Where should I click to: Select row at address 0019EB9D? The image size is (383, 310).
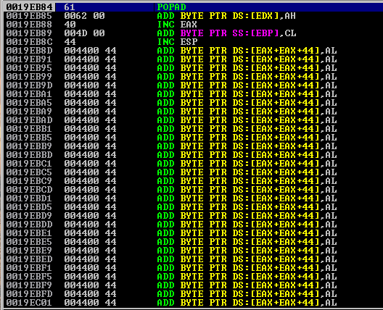pyautogui.click(x=193, y=85)
